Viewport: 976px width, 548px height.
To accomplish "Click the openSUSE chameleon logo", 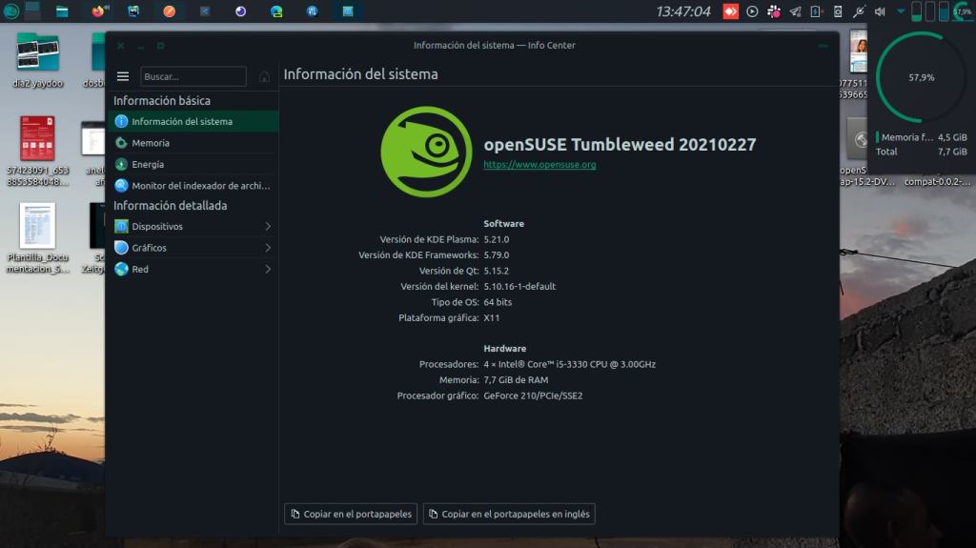I will pyautogui.click(x=426, y=152).
